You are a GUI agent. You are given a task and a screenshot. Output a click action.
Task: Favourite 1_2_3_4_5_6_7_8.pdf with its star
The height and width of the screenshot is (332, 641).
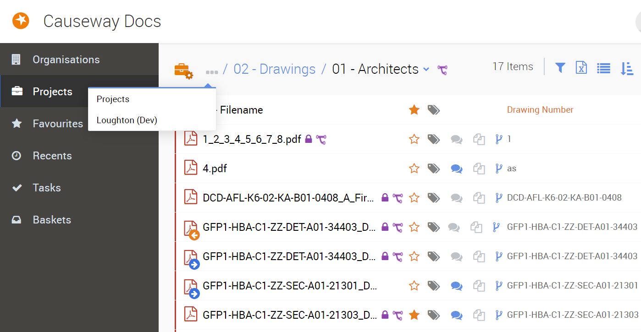point(414,139)
